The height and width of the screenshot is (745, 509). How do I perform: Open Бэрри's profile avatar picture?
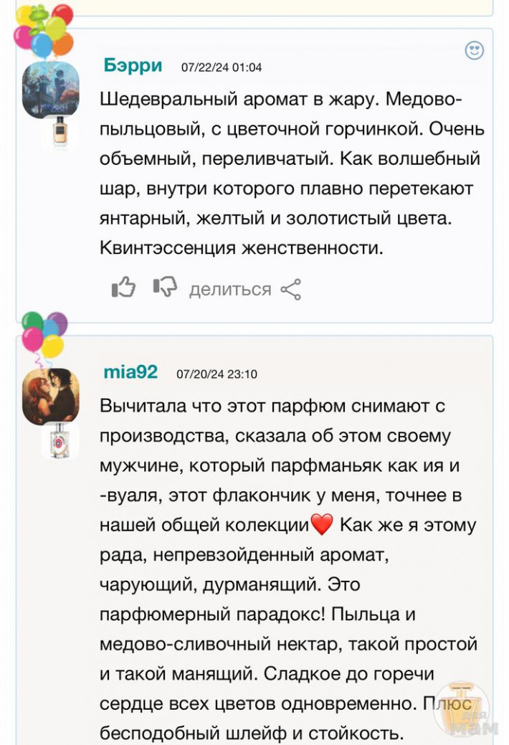coord(50,89)
